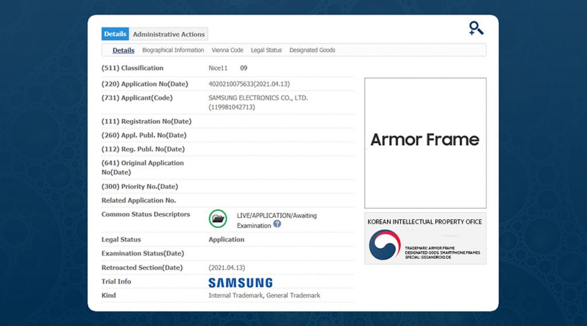Click the Nice11 classification value
587x326 pixels.
tap(218, 68)
